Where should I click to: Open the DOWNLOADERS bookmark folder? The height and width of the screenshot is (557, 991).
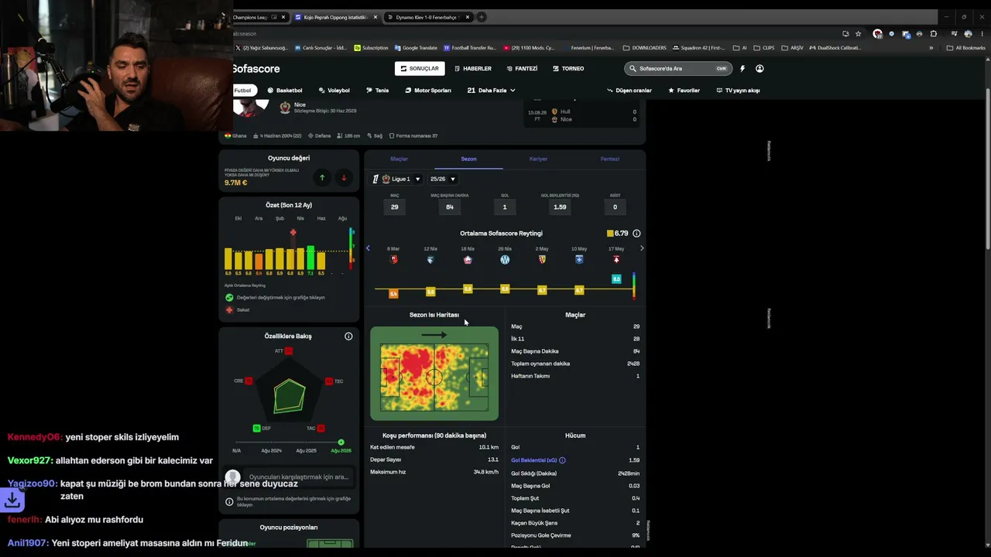(x=644, y=48)
